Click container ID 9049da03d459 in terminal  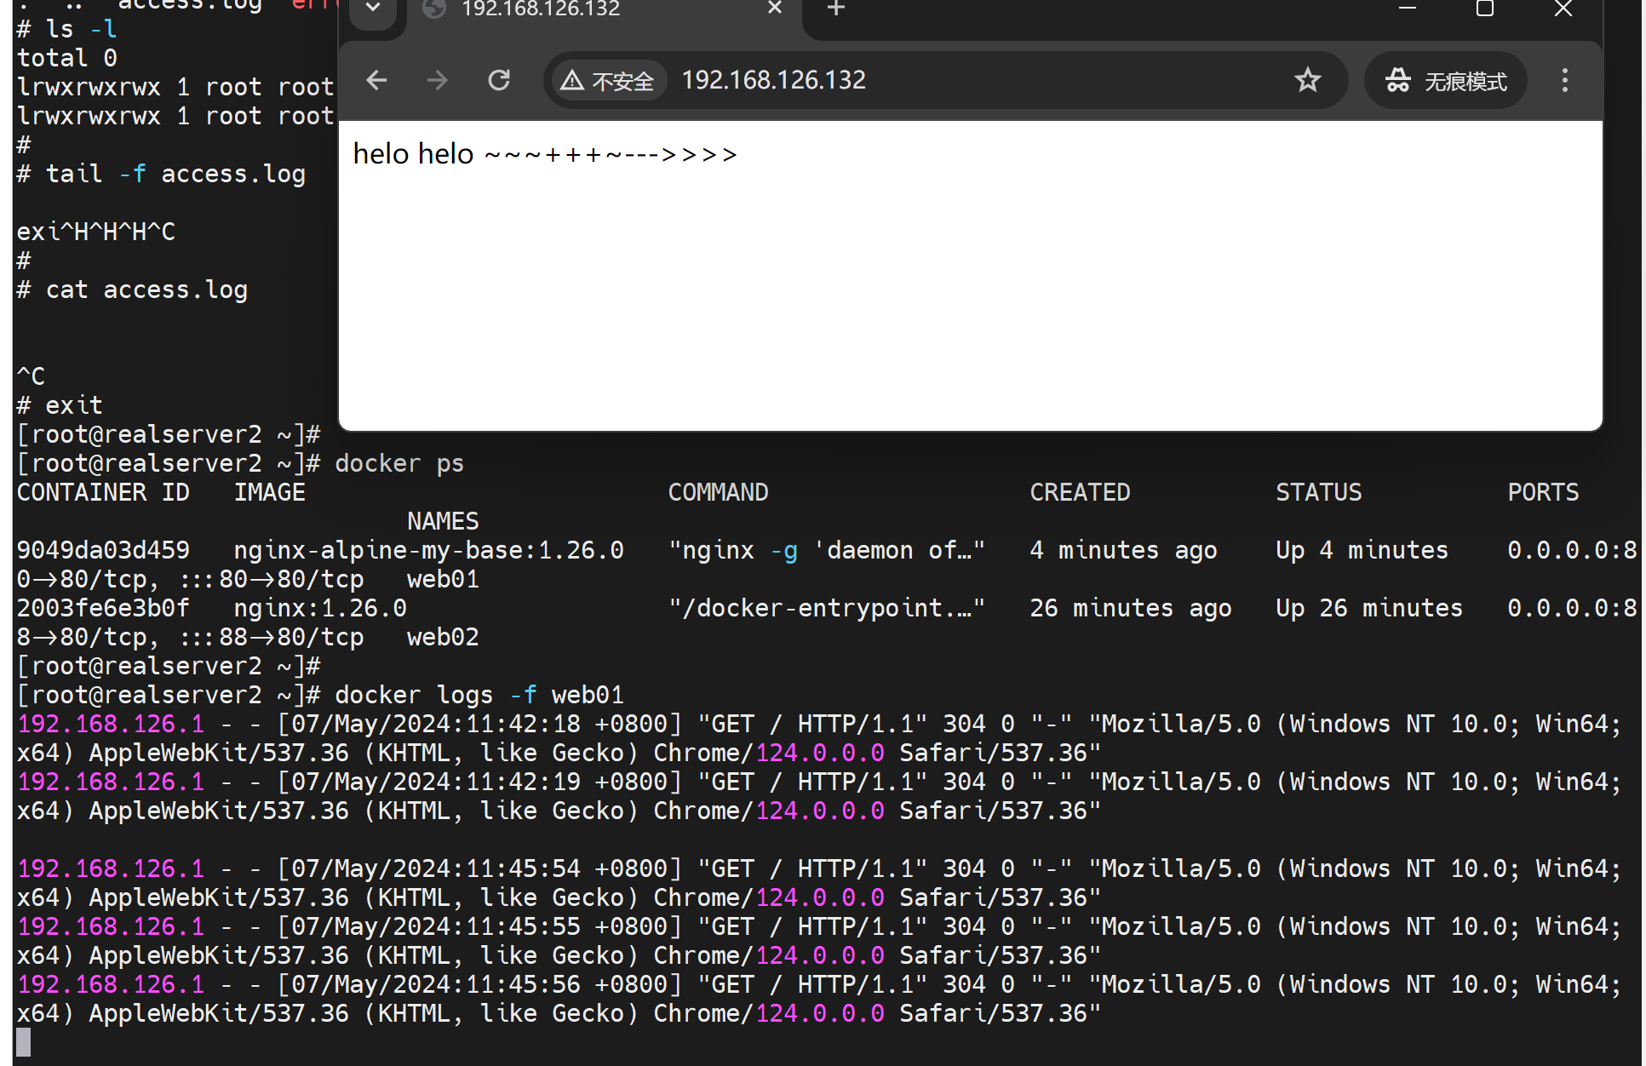pos(103,550)
